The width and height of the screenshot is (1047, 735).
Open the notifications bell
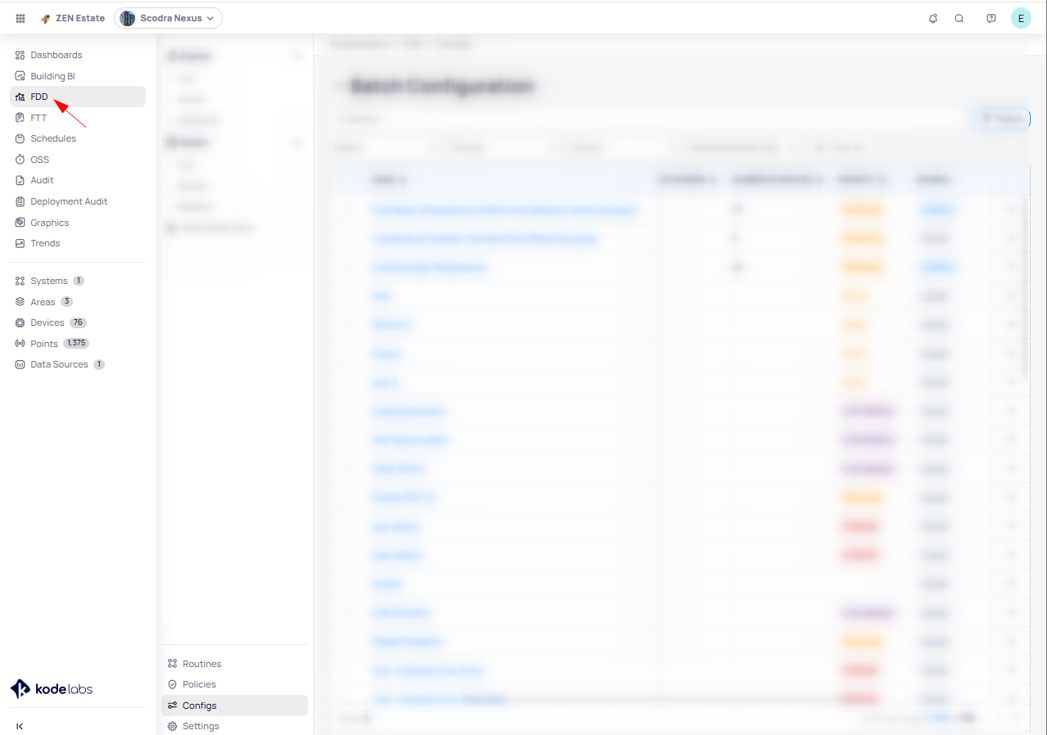coord(932,18)
